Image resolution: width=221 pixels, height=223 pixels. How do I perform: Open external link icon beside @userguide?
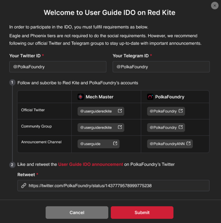pyautogui.click(x=115, y=143)
